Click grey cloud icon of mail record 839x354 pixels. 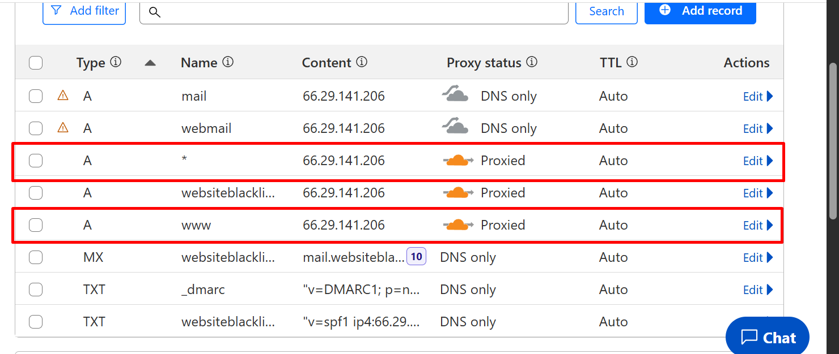click(x=455, y=94)
